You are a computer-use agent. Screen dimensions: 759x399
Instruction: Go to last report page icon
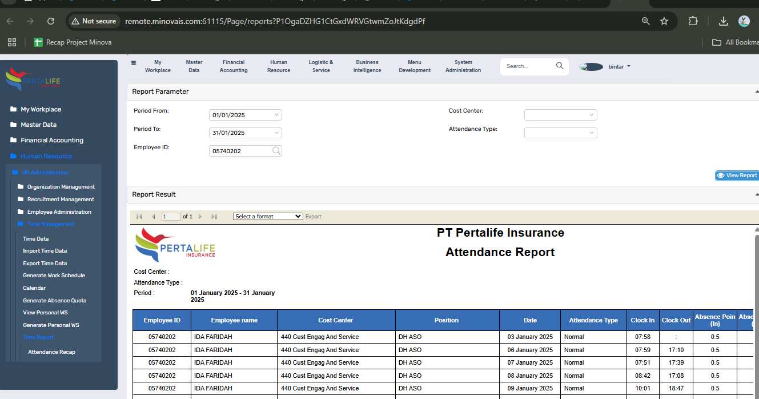[214, 217]
